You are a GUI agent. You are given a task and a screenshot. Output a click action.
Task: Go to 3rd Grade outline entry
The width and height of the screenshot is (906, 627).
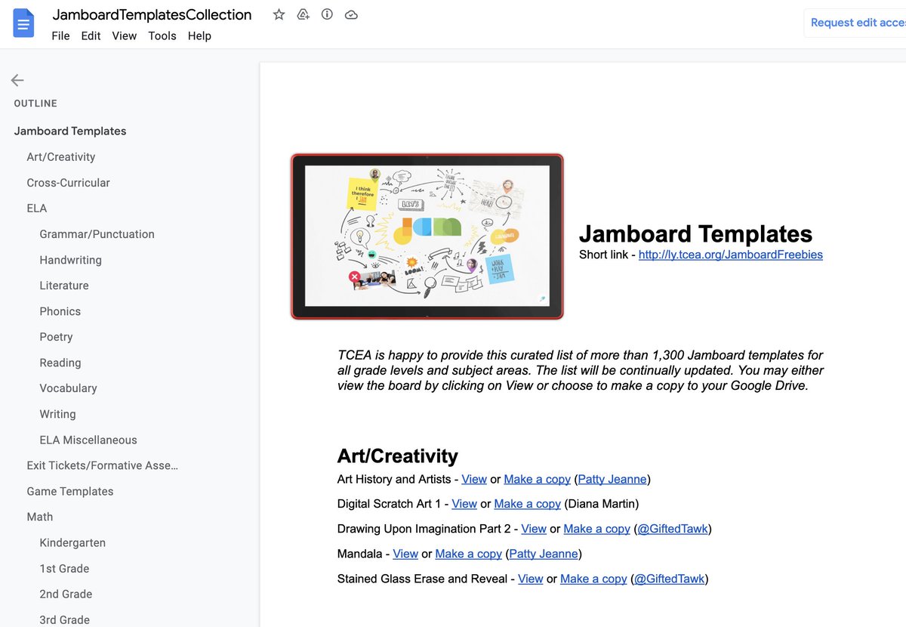(64, 619)
